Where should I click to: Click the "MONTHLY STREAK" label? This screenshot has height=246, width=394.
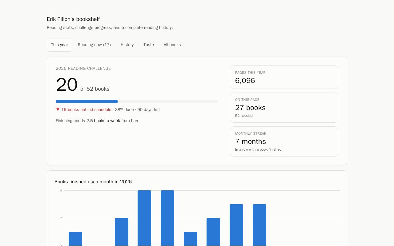251,133
